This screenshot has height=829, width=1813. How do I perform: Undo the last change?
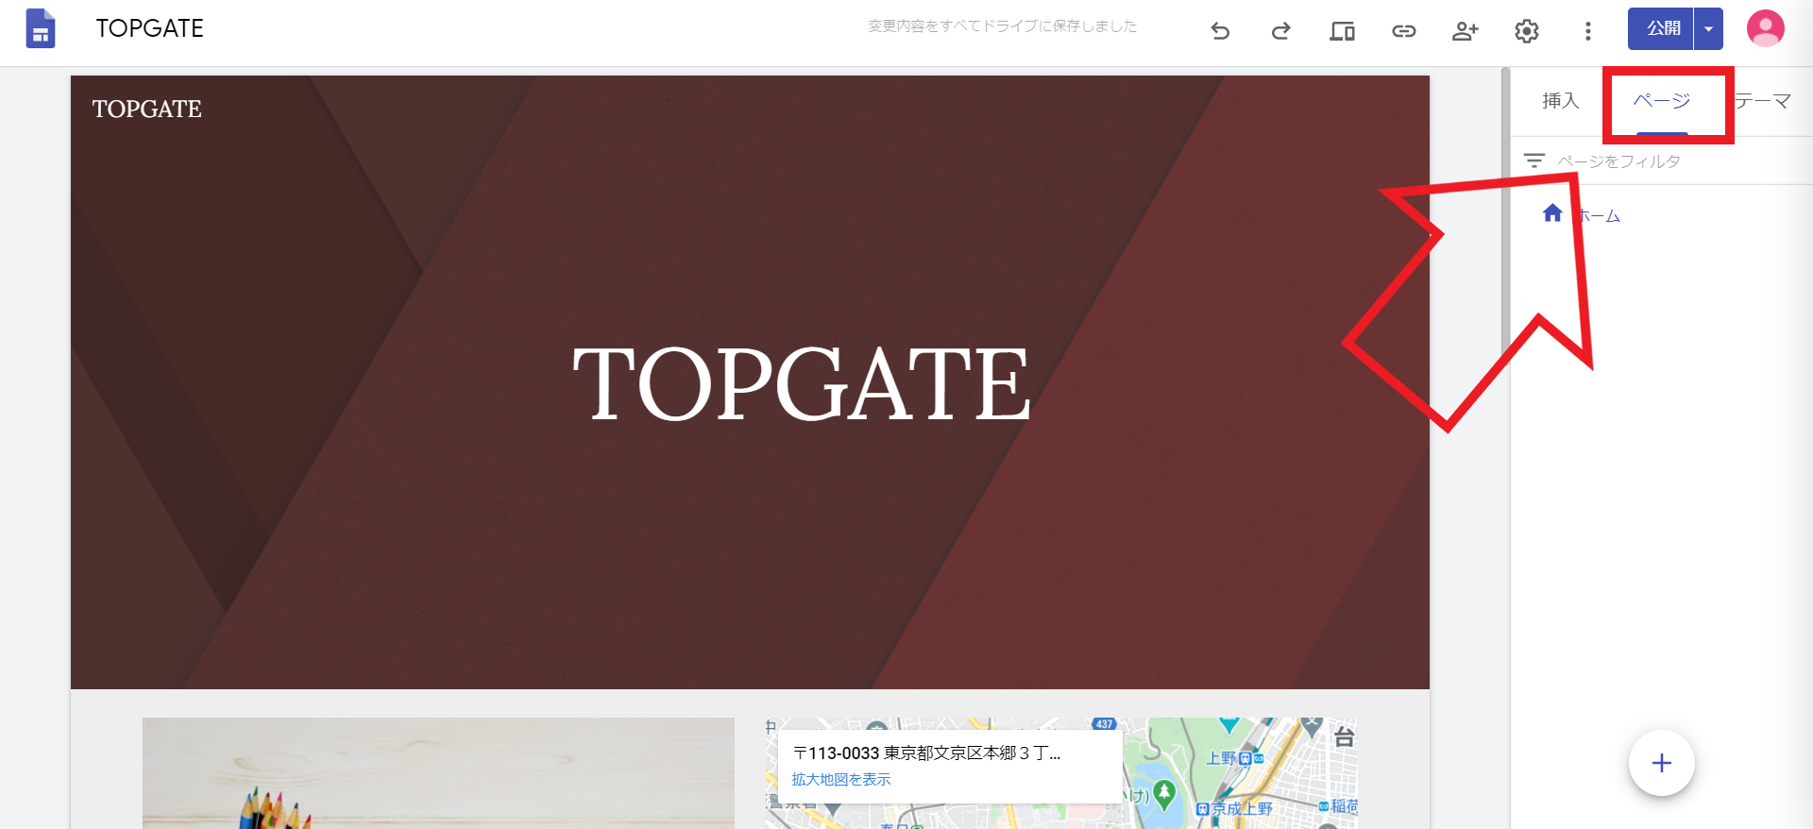(x=1220, y=31)
